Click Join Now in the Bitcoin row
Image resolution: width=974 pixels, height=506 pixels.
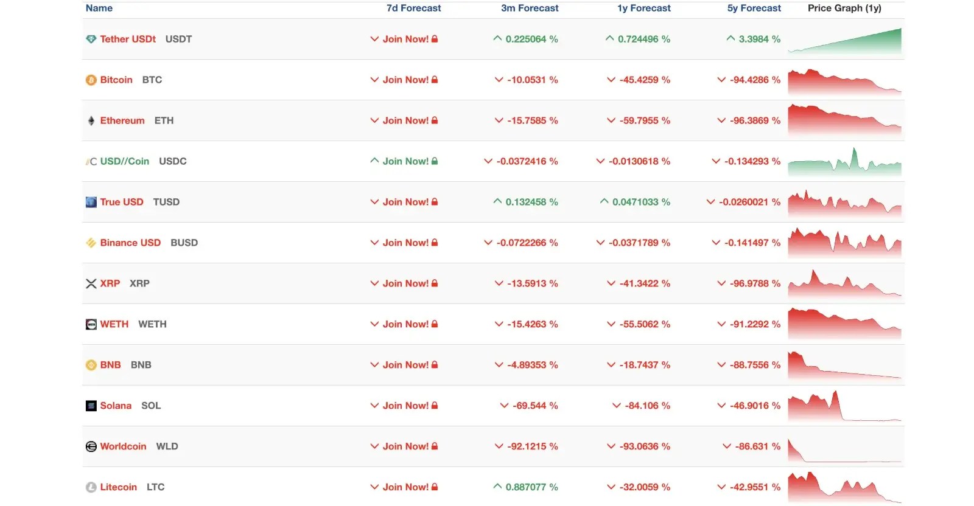[405, 80]
